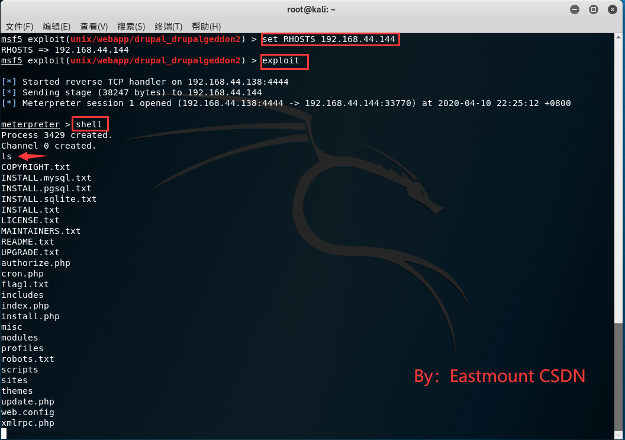625x440 pixels.
Task: Click the xmlrpc.php file name
Action: [27, 423]
